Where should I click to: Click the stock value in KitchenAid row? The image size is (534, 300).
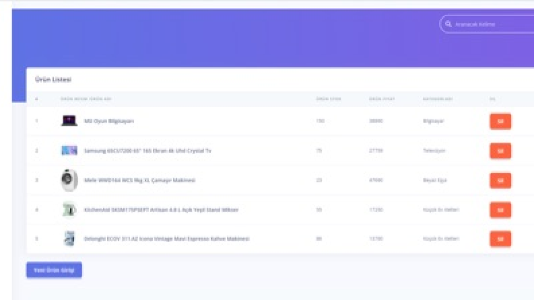point(319,210)
